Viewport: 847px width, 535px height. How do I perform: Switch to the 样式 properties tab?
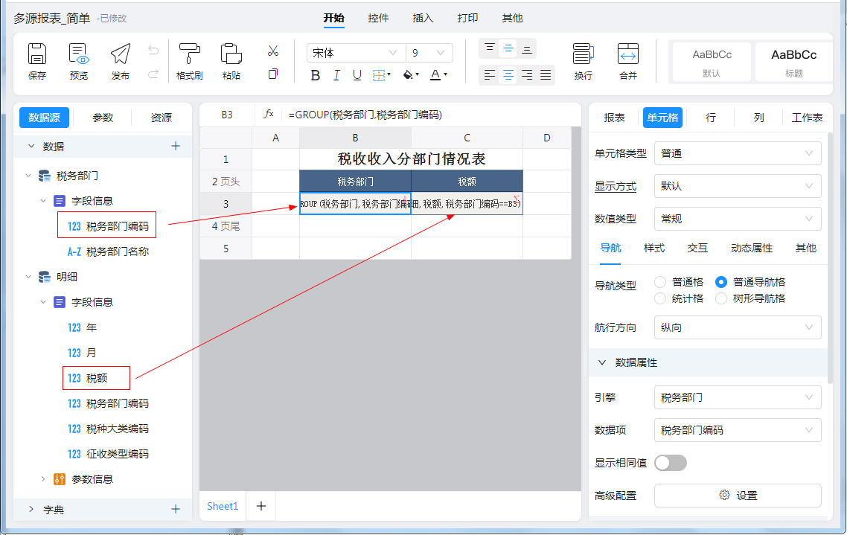[x=654, y=248]
